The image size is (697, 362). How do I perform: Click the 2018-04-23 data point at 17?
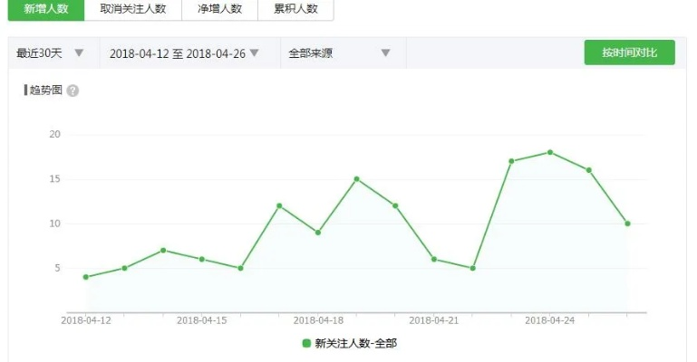pyautogui.click(x=511, y=161)
